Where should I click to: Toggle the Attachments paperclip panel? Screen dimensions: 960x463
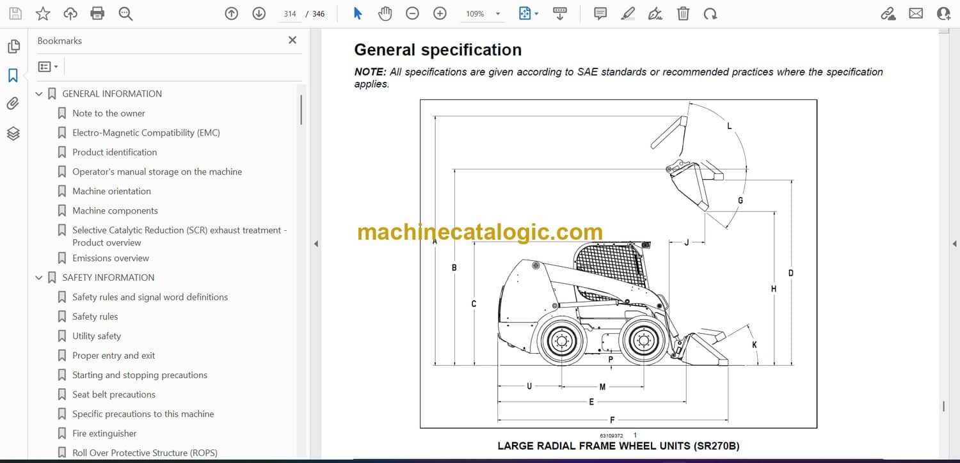(x=13, y=104)
